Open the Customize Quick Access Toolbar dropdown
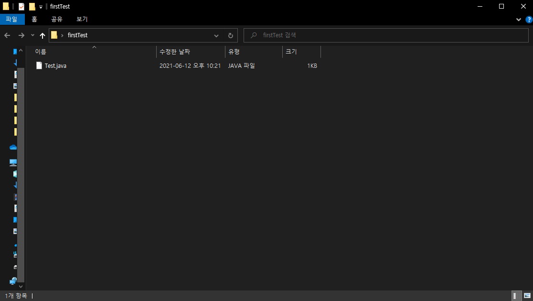 (x=41, y=7)
